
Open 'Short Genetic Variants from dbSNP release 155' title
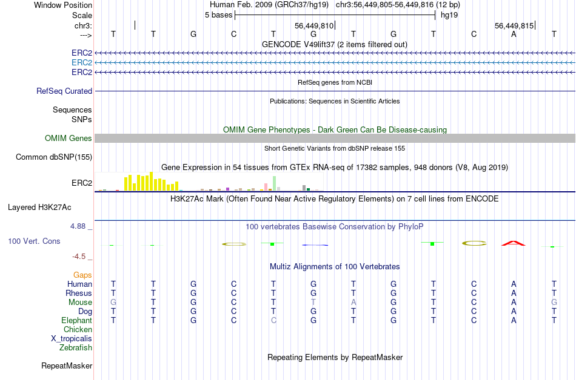pyautogui.click(x=335, y=148)
